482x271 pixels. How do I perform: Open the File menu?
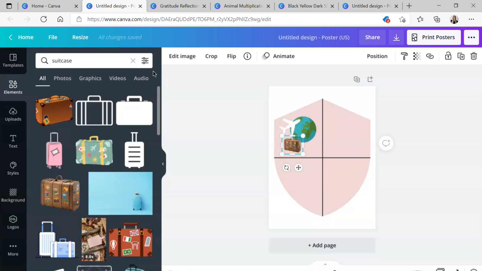pos(52,37)
